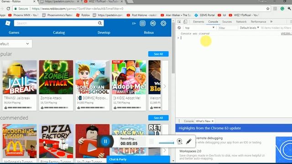Click See All for Recommended games
The width and height of the screenshot is (292, 164).
coord(158,118)
